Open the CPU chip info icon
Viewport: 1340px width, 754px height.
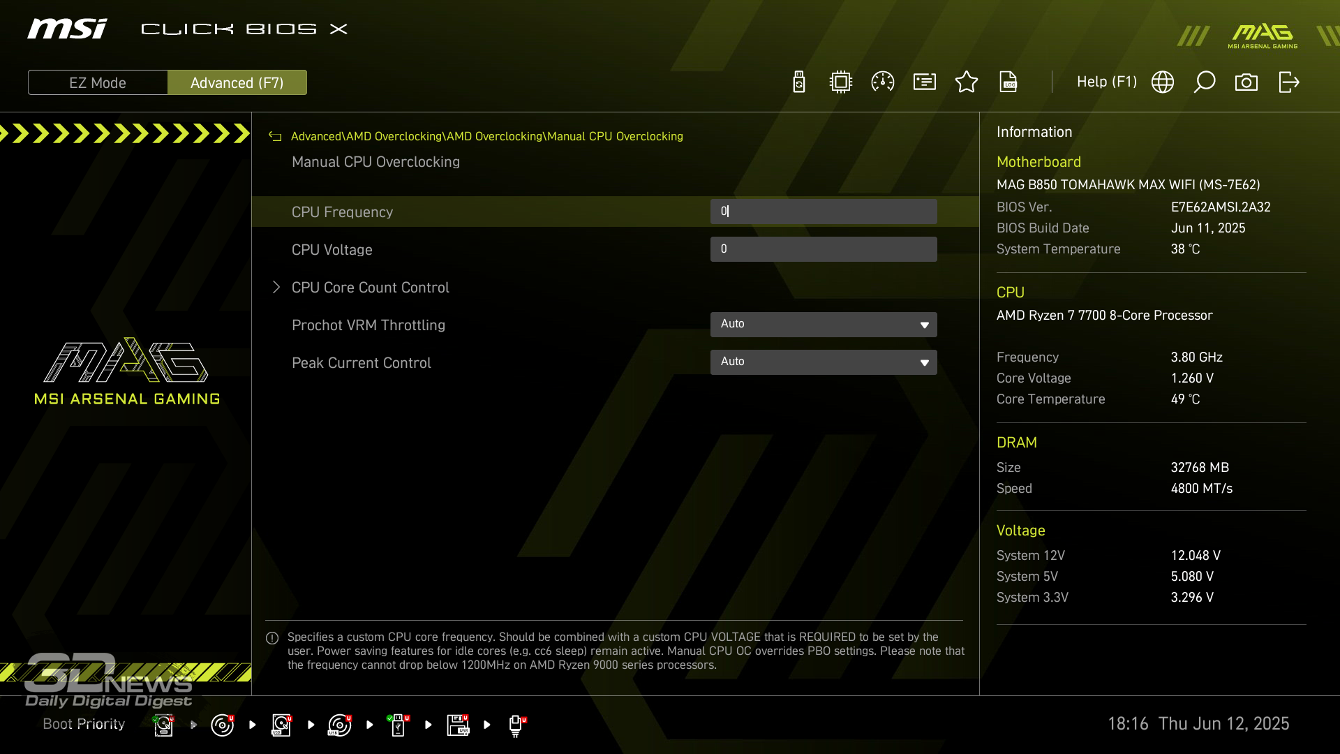coord(841,82)
